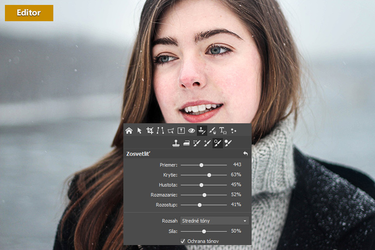This screenshot has width=375, height=250.
Task: Select the Clone Stamp tool
Action: (x=176, y=143)
